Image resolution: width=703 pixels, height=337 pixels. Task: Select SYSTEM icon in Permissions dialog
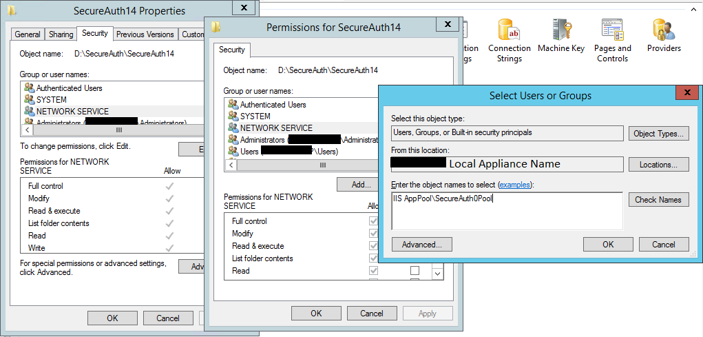[x=233, y=116]
